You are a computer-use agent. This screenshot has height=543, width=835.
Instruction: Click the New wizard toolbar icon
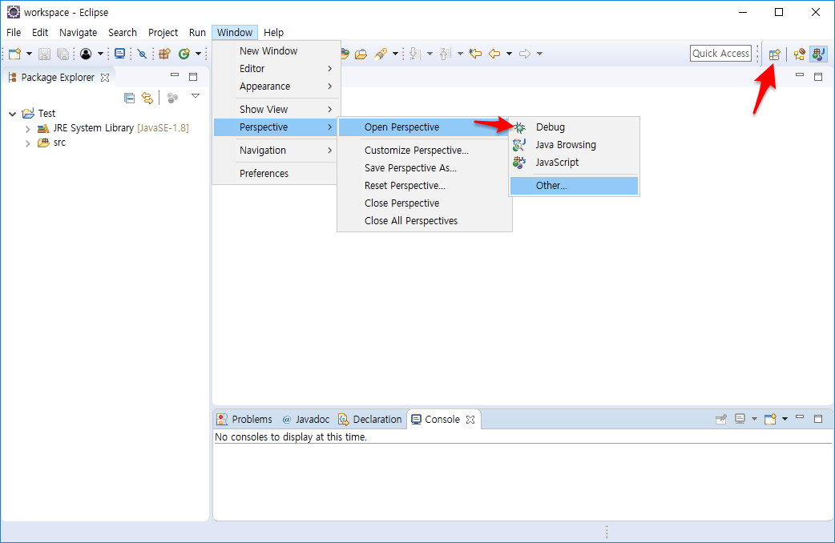point(14,54)
